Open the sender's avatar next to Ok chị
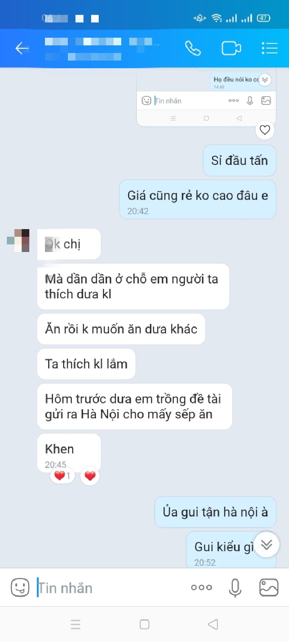The width and height of the screenshot is (289, 642). tap(18, 240)
